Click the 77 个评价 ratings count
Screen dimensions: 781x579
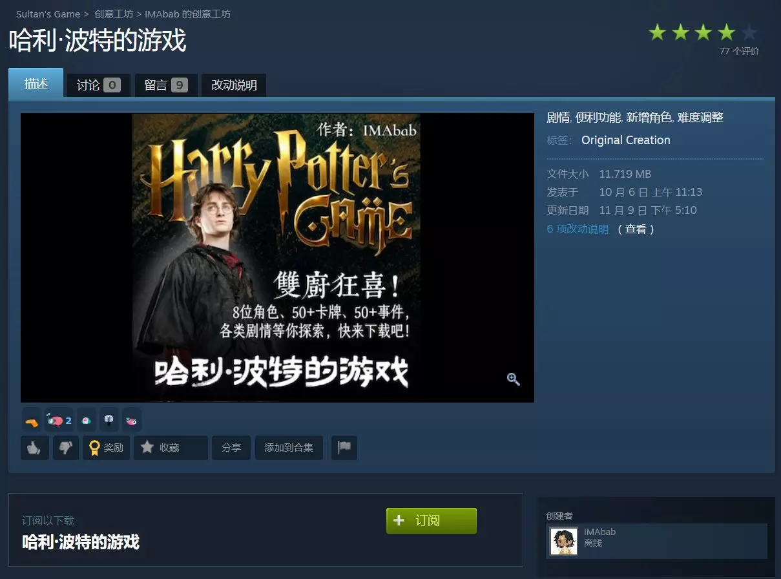pyautogui.click(x=740, y=51)
